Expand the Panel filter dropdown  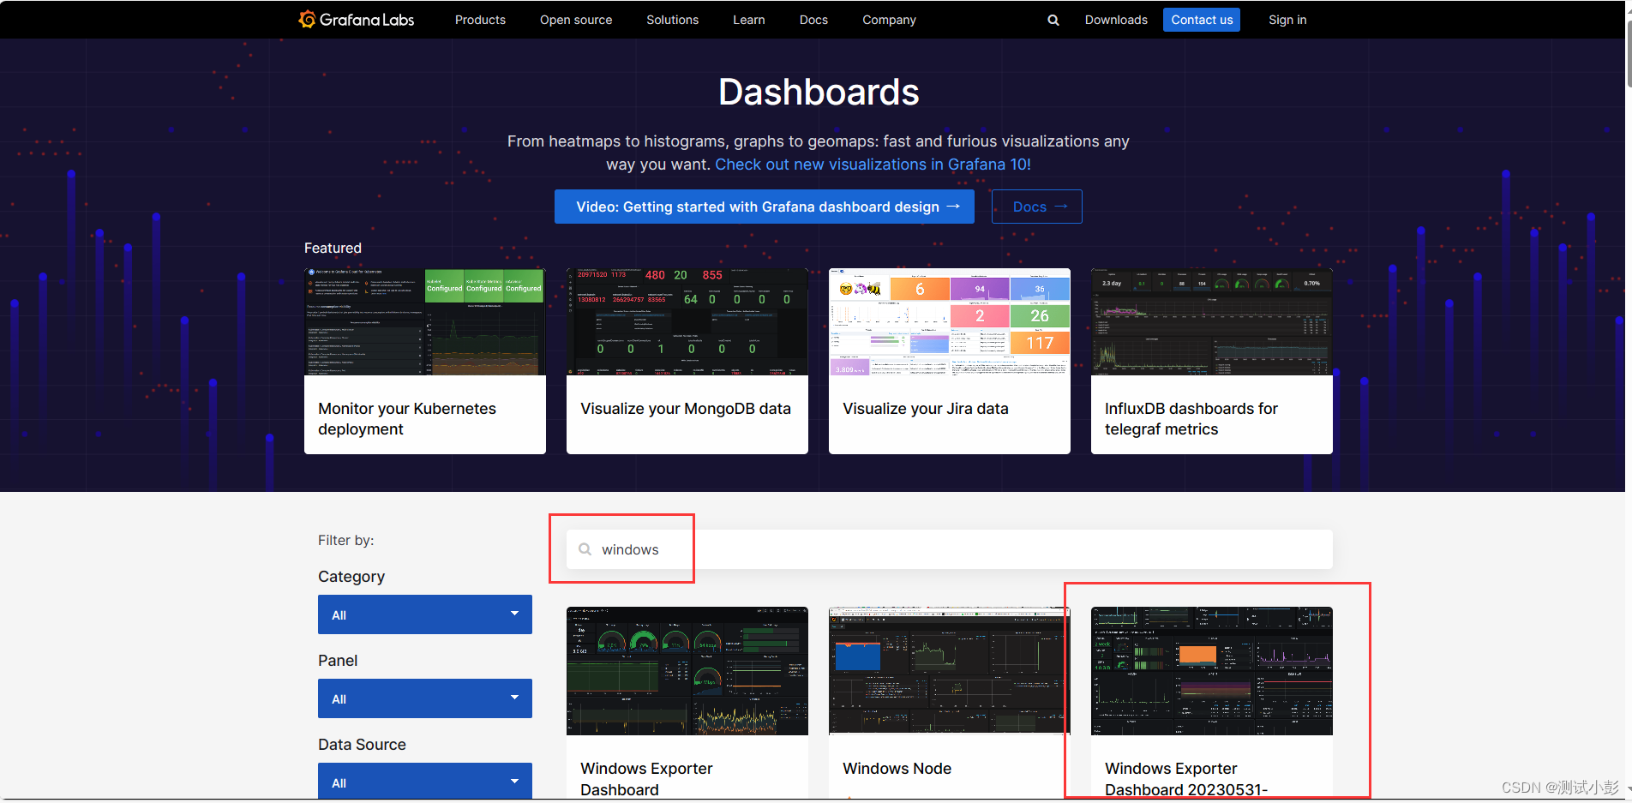[x=425, y=698]
